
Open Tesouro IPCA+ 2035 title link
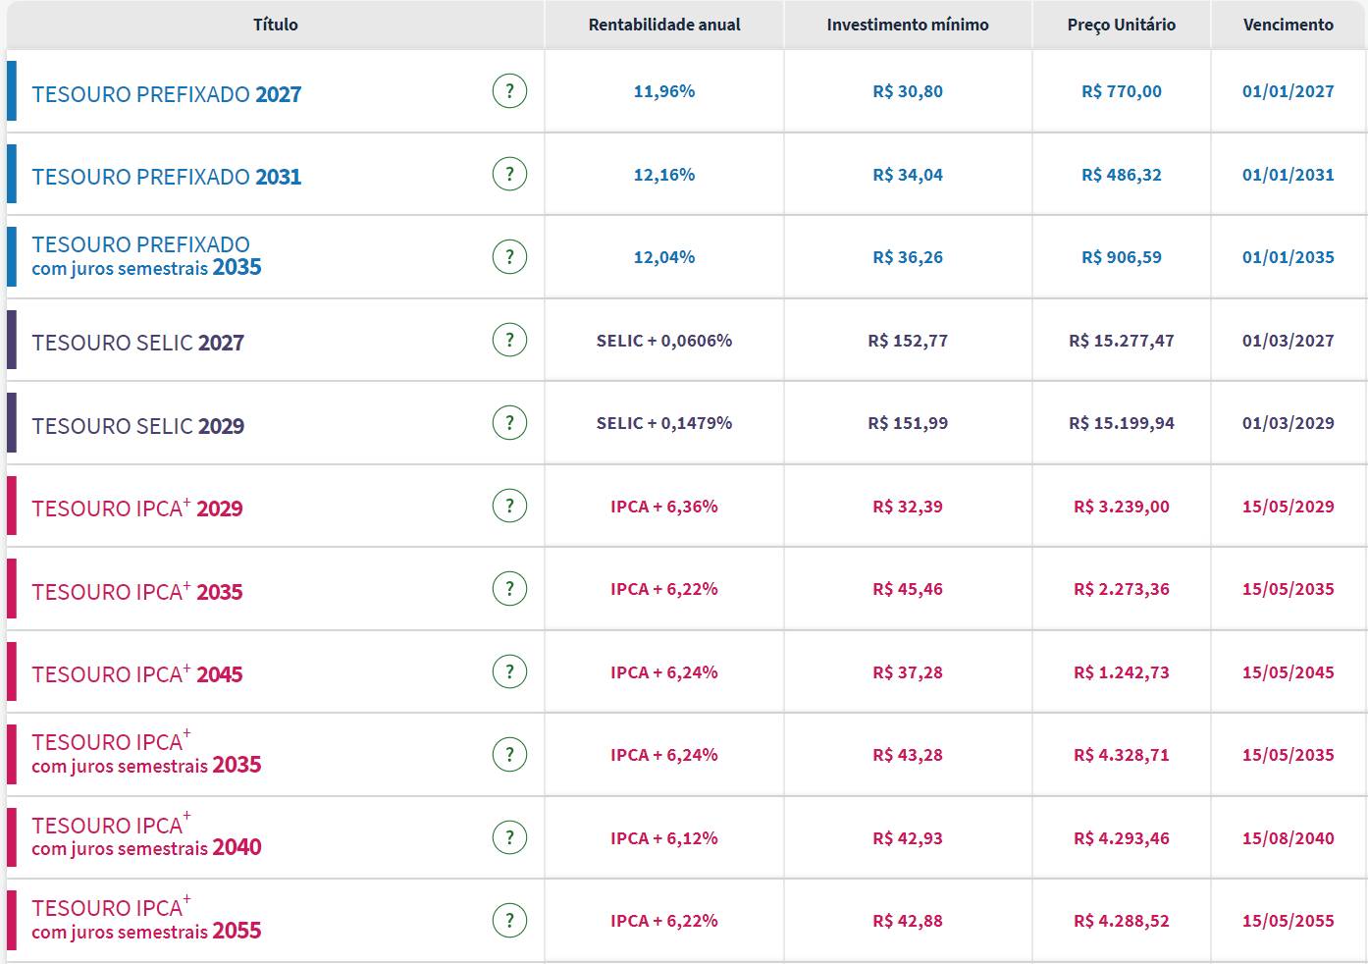(136, 592)
